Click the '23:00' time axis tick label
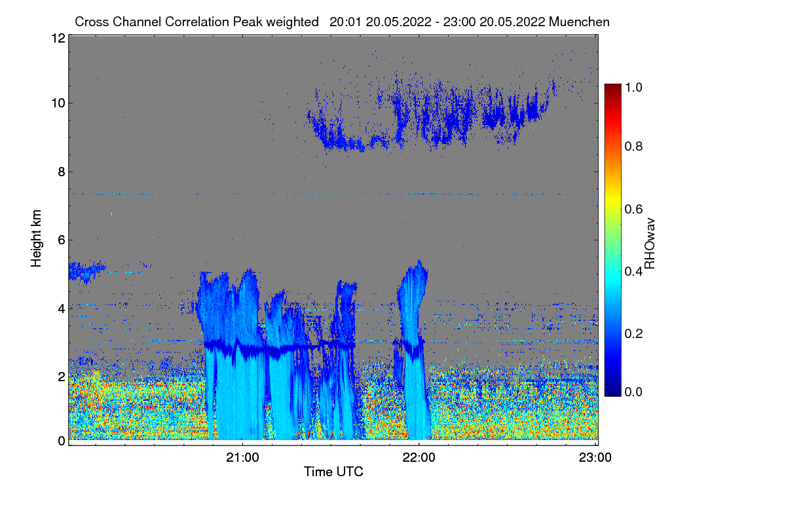 coord(595,457)
